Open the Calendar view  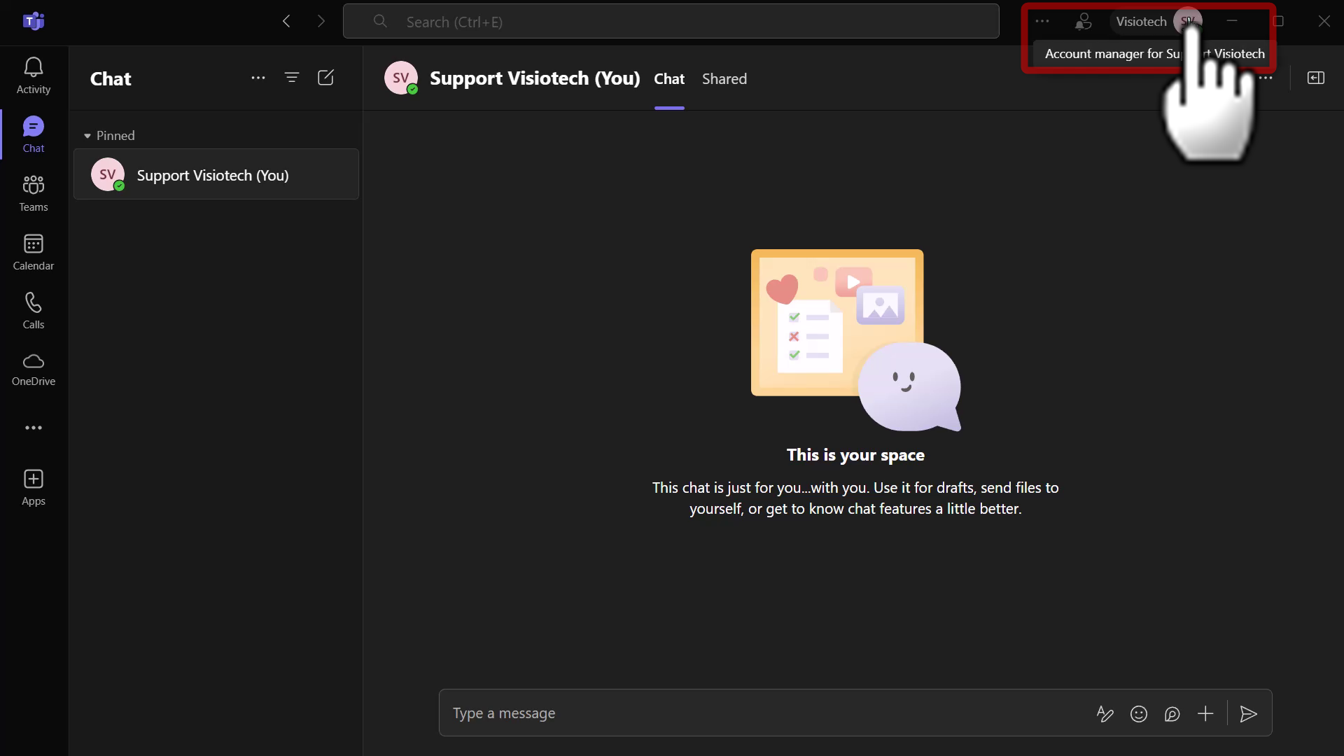[34, 252]
